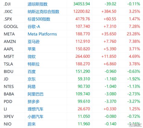This screenshot has height=128, width=143.
Task: Open the 道琼斯指数 link
Action: [37, 4]
